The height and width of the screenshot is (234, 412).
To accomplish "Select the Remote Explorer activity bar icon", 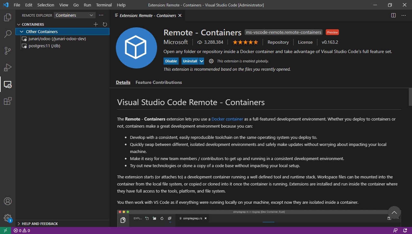I will click(x=8, y=84).
